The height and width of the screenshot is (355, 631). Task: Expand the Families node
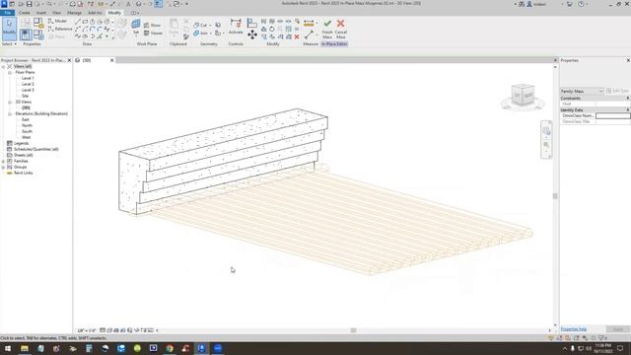(x=4, y=161)
